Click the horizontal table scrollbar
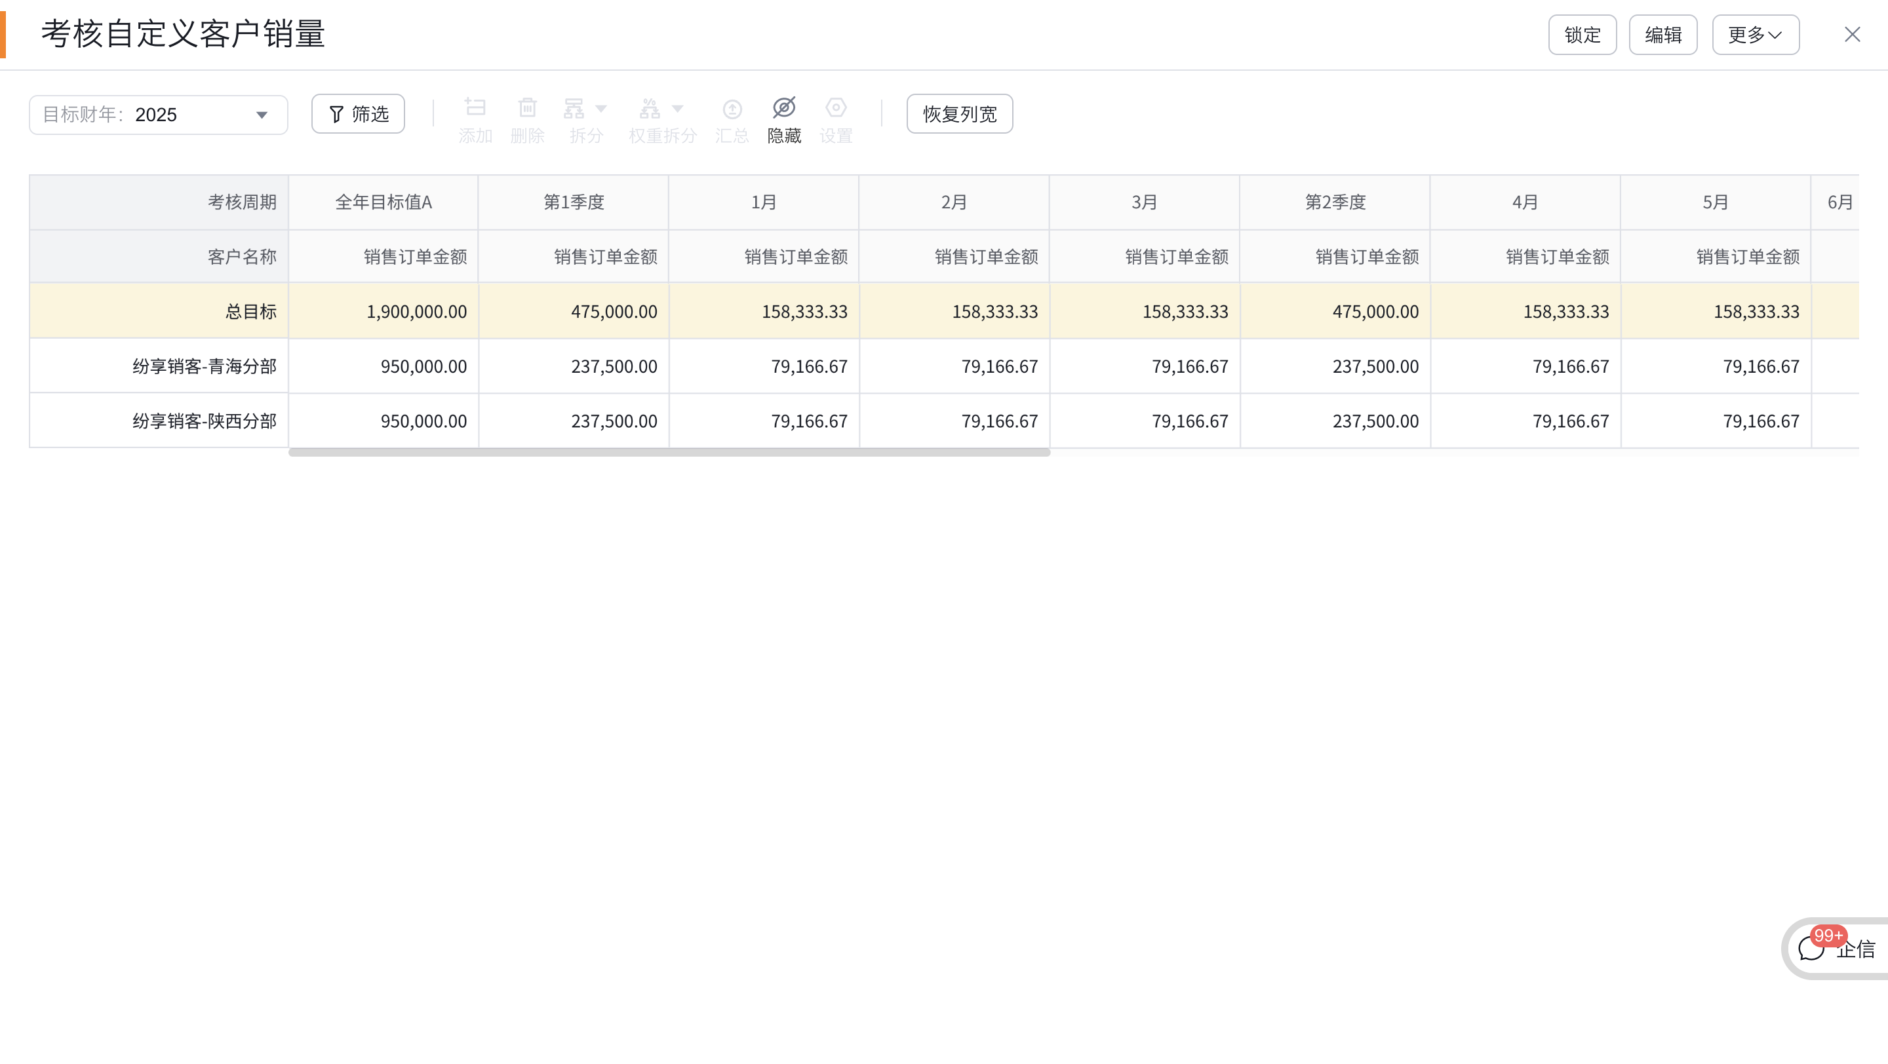This screenshot has height=1064, width=1888. [669, 453]
